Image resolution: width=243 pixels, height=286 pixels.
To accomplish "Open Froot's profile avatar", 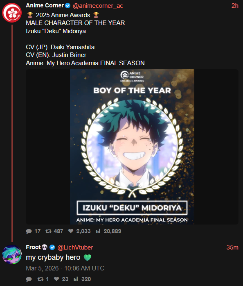I will pyautogui.click(x=12, y=254).
